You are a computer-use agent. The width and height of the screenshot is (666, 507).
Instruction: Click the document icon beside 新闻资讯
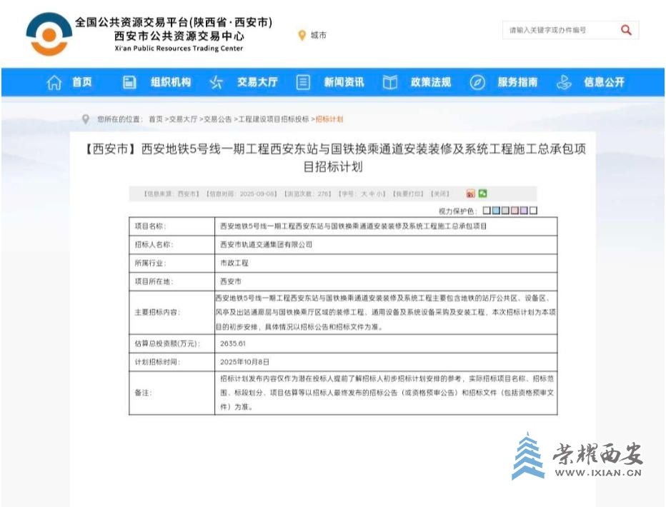303,82
